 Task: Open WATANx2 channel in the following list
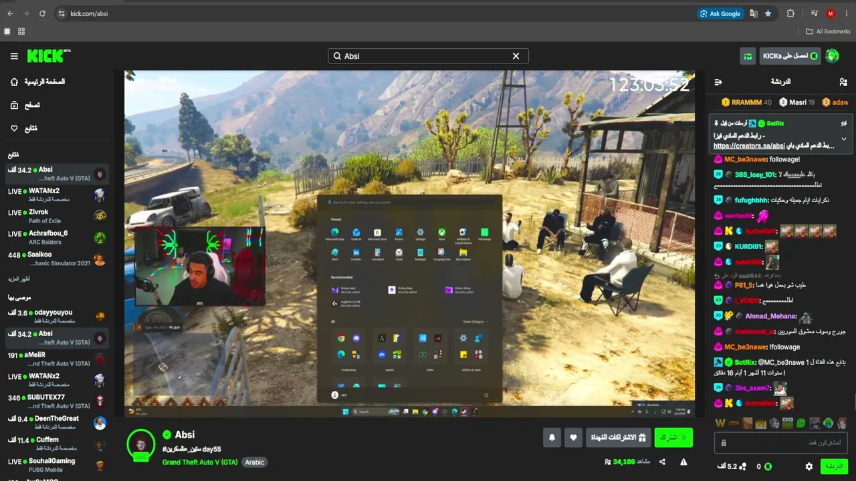[56, 194]
